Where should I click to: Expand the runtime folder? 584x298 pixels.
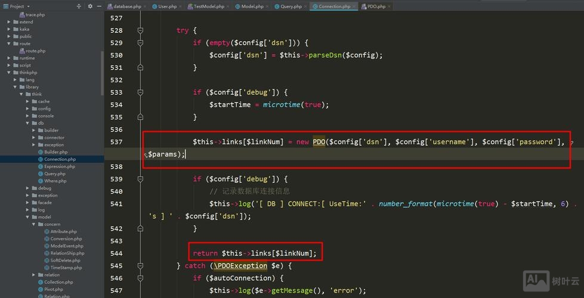[x=9, y=58]
